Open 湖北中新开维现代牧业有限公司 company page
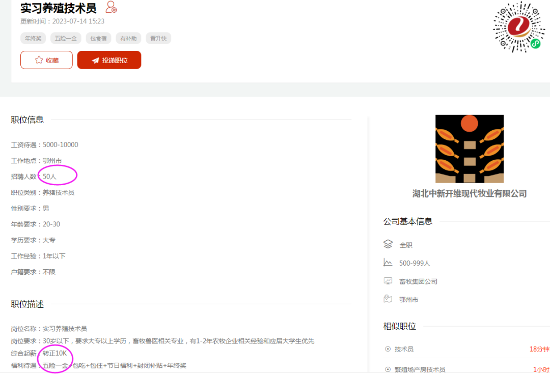The width and height of the screenshot is (550, 375). click(470, 193)
